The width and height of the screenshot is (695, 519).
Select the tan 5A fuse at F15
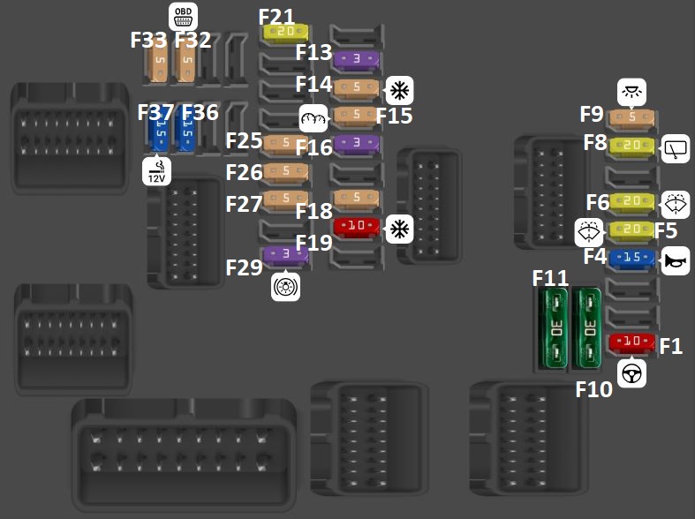point(357,115)
